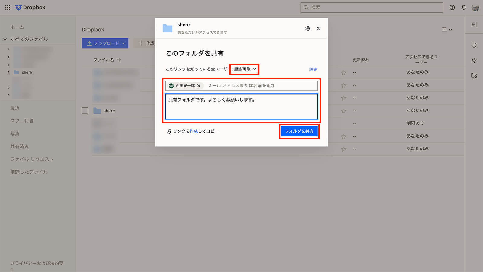Click the アクセスできるユーザー column header
The image size is (483, 272).
421,60
